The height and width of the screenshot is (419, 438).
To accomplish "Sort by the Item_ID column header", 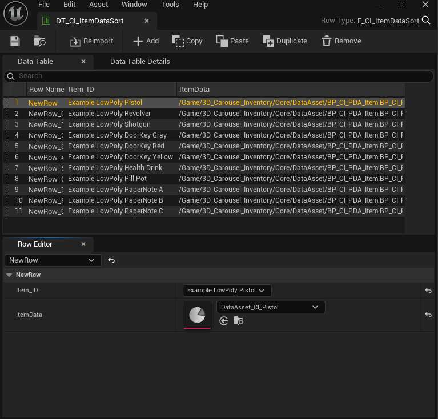I will pos(121,90).
